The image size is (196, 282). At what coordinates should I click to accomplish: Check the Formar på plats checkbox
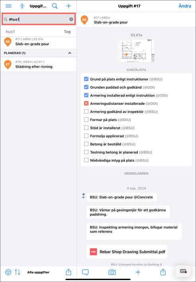tap(86, 119)
